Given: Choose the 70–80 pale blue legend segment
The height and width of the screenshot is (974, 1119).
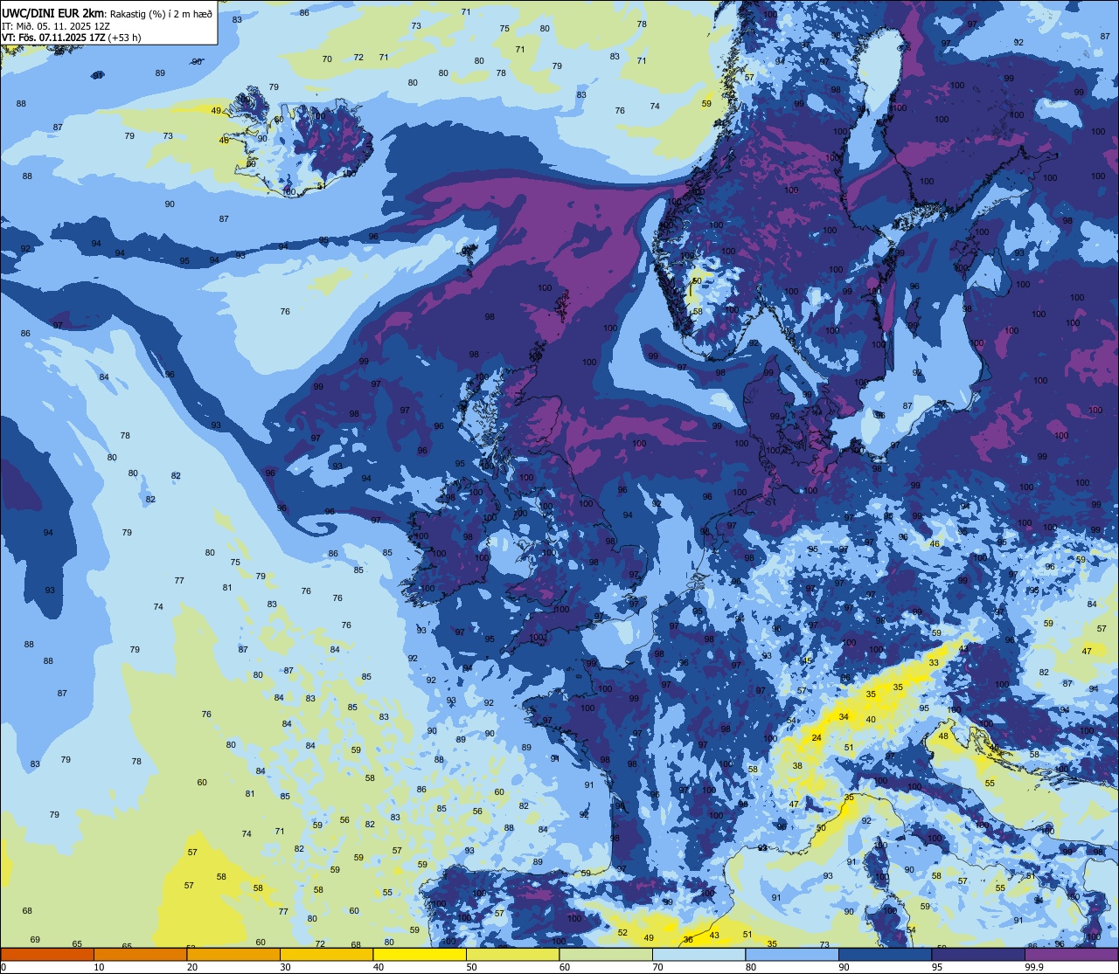Looking at the screenshot, I should pos(699,954).
